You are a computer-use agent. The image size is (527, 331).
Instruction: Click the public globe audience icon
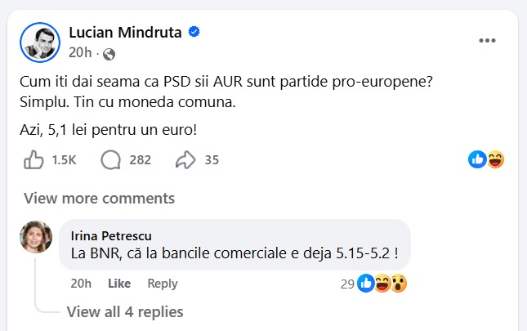109,54
